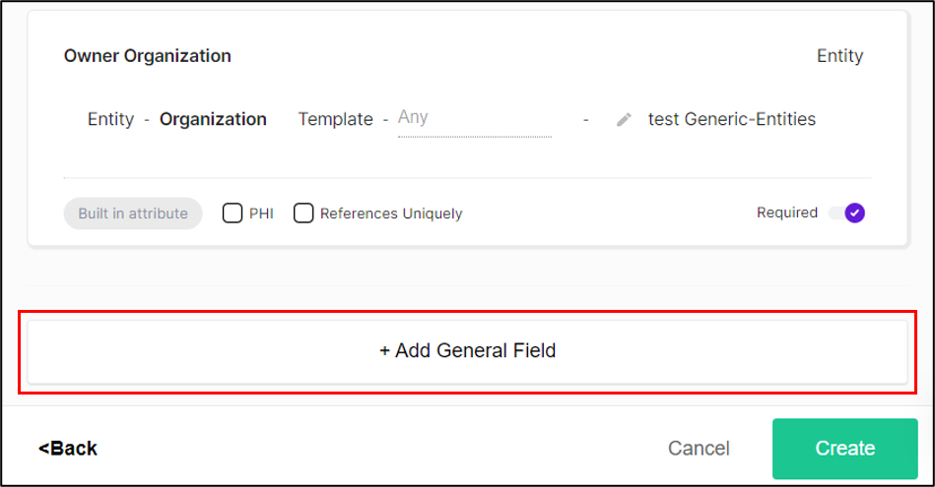935x487 pixels.
Task: Cancel the form
Action: tap(699, 449)
